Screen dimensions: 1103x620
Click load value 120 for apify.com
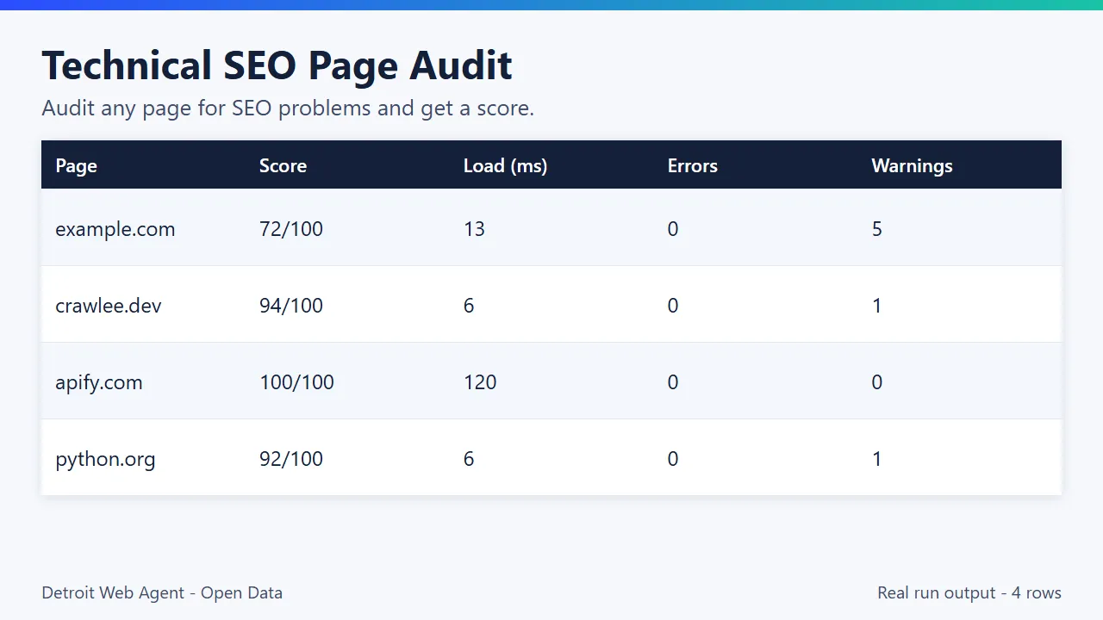click(480, 382)
